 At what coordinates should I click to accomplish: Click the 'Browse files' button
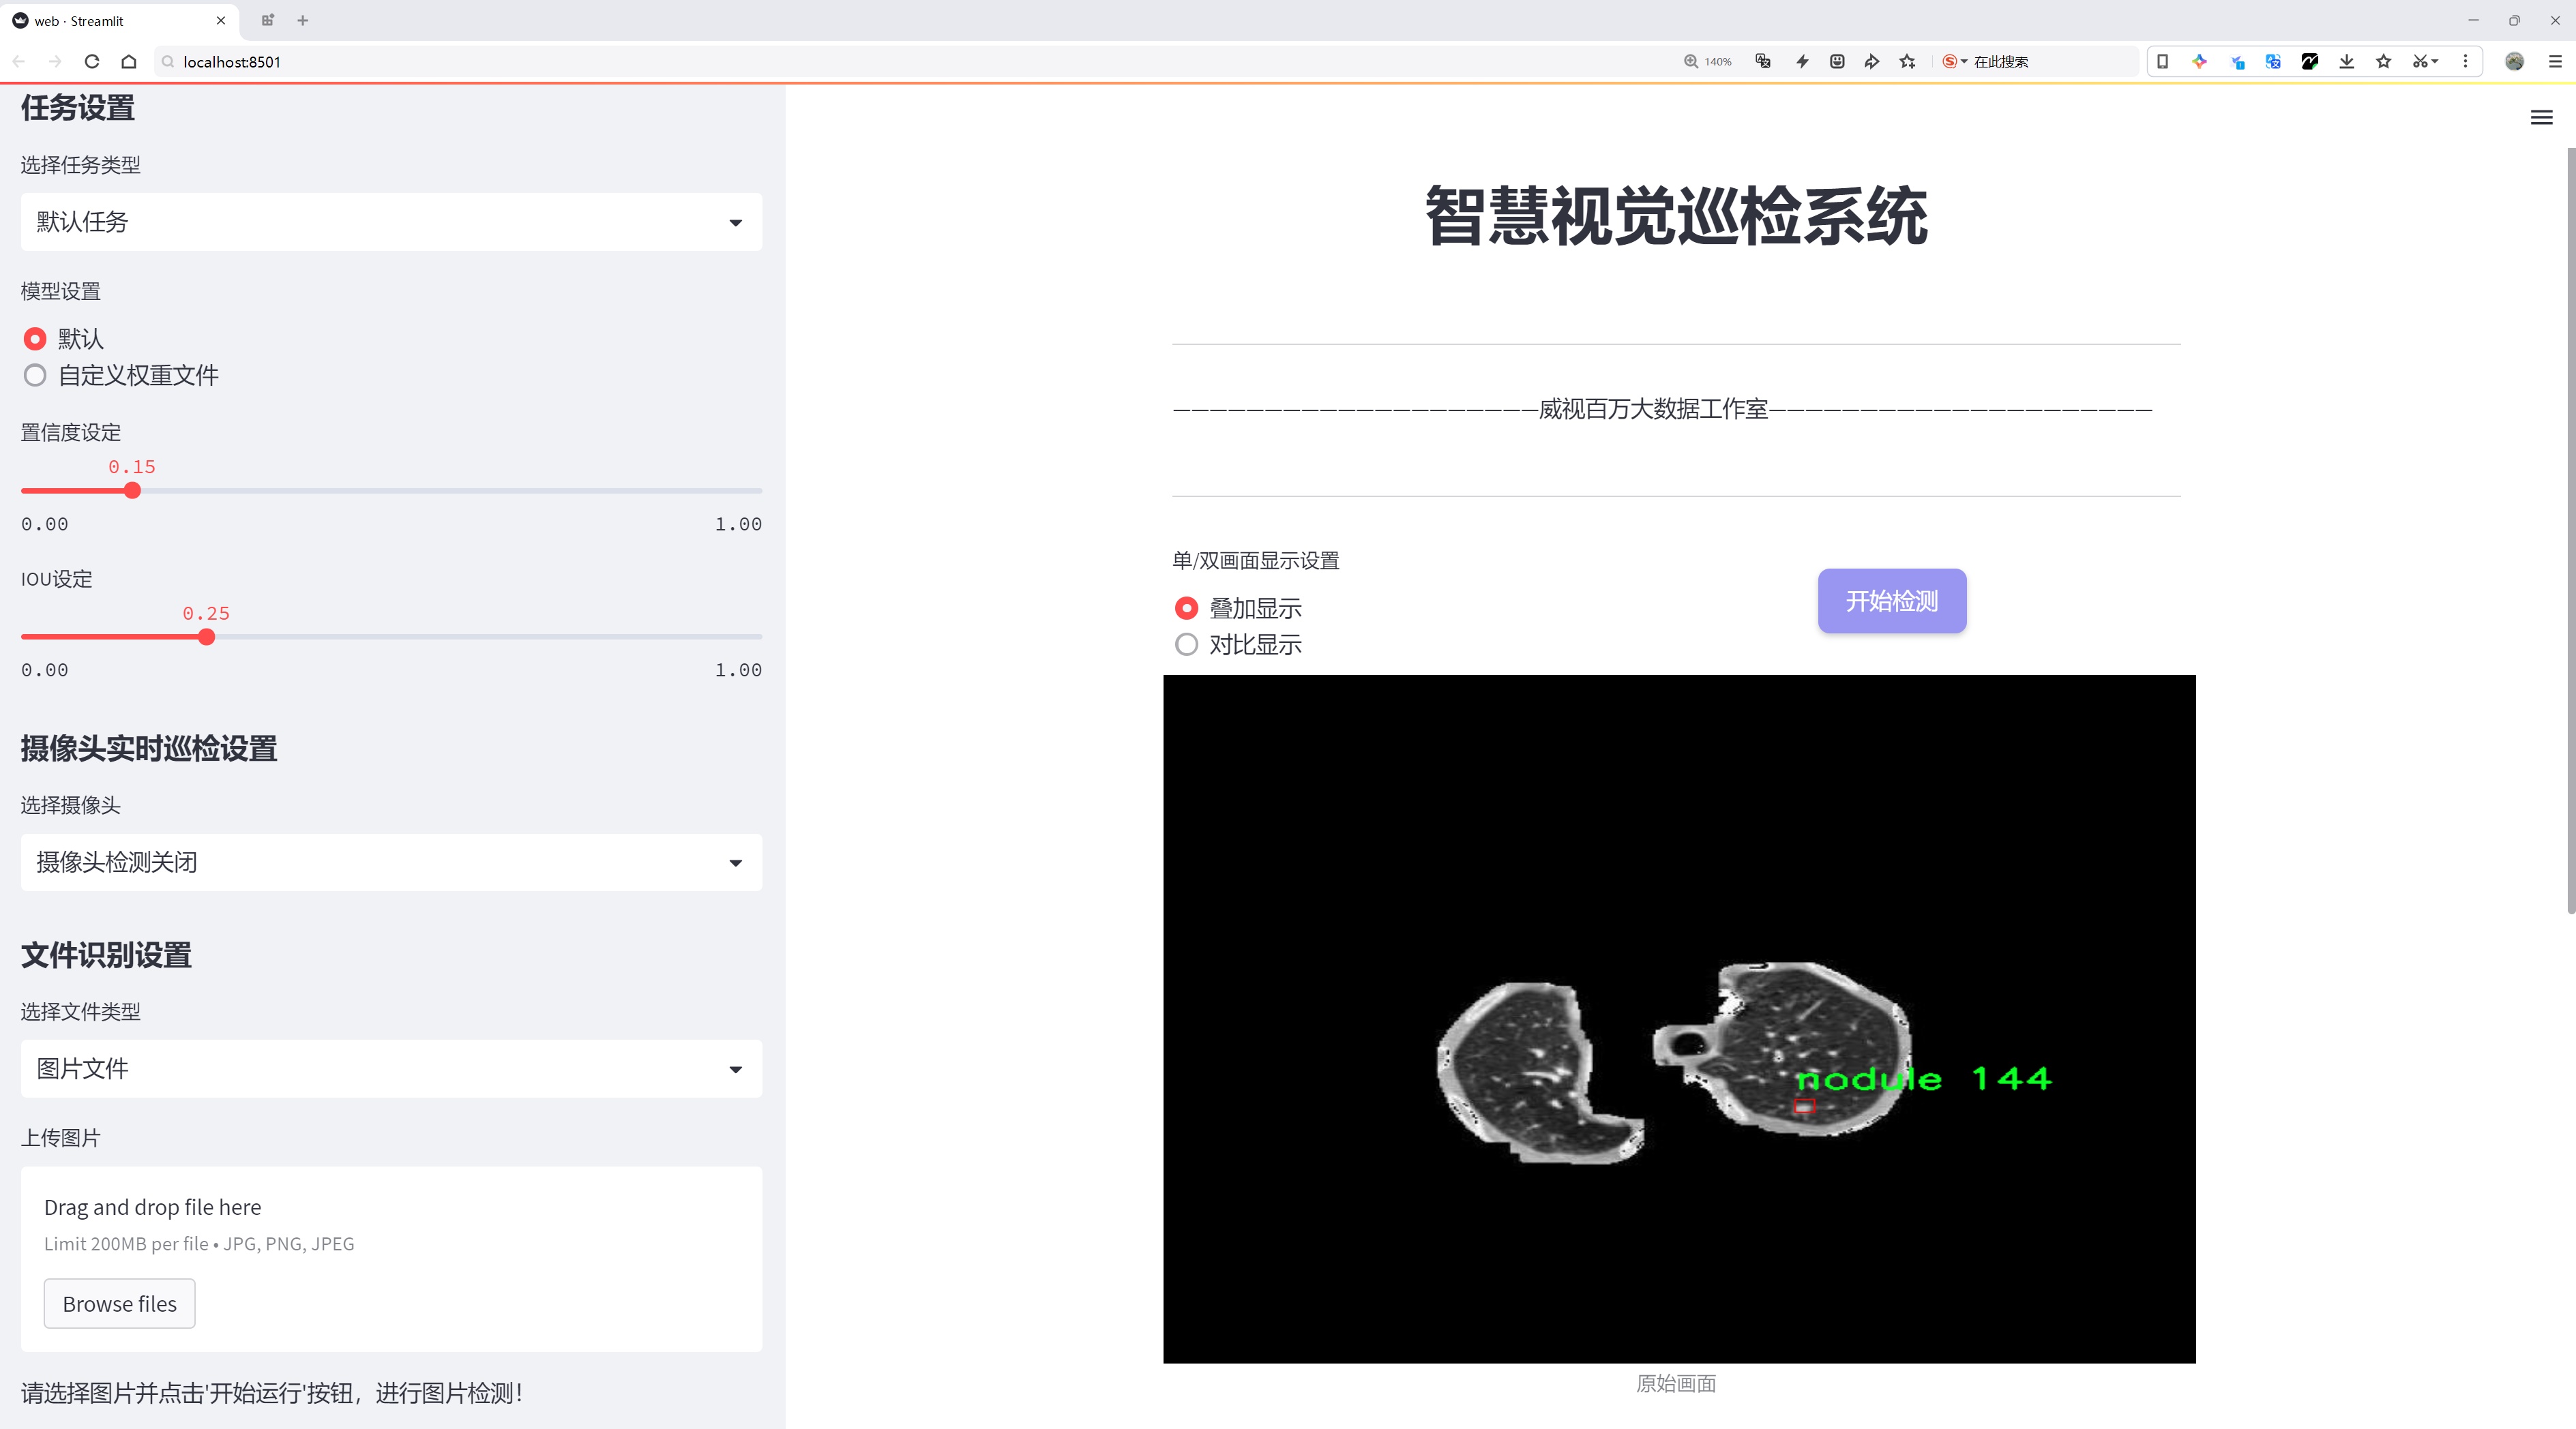click(x=119, y=1303)
